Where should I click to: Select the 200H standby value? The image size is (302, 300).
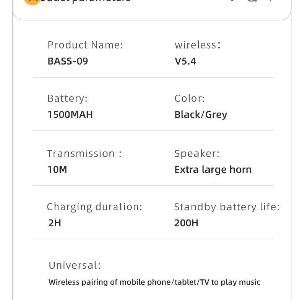click(186, 223)
